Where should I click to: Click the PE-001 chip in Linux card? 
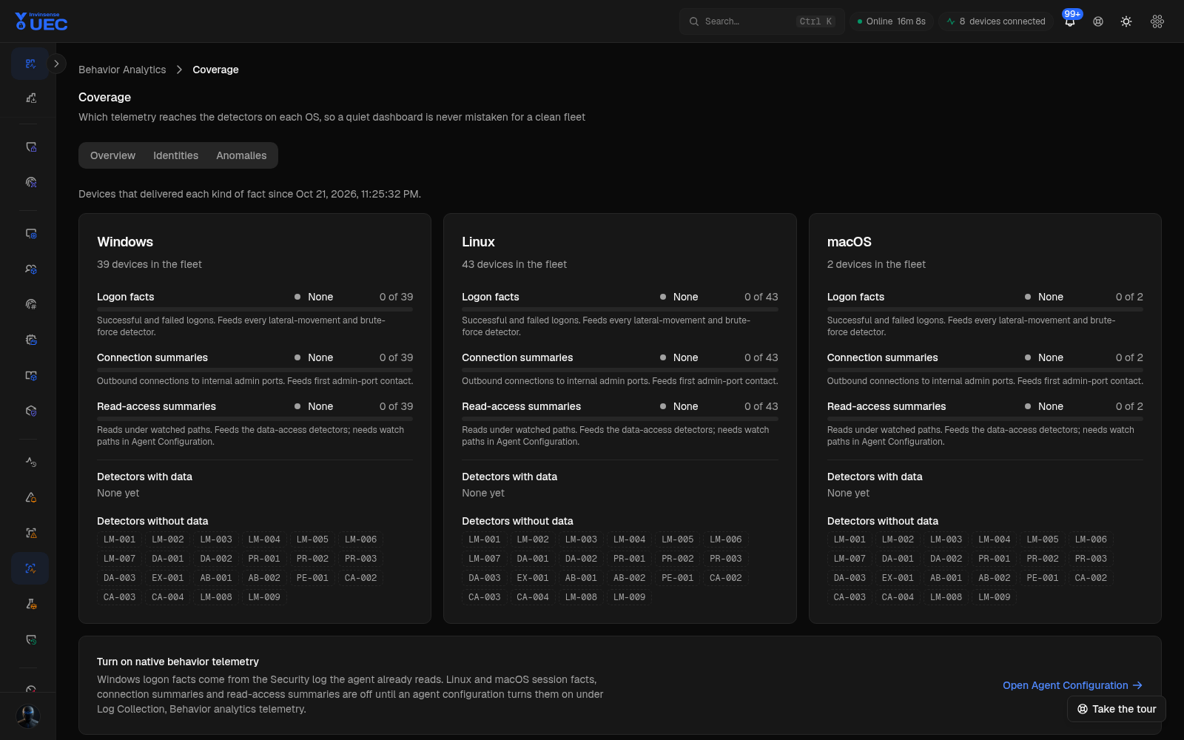tap(678, 578)
